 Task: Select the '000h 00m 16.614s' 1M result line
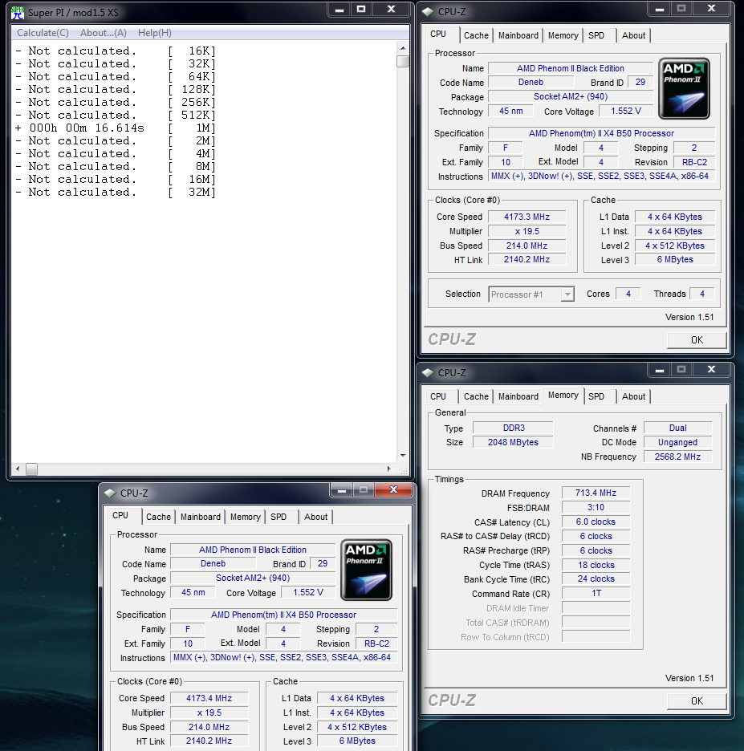(115, 128)
